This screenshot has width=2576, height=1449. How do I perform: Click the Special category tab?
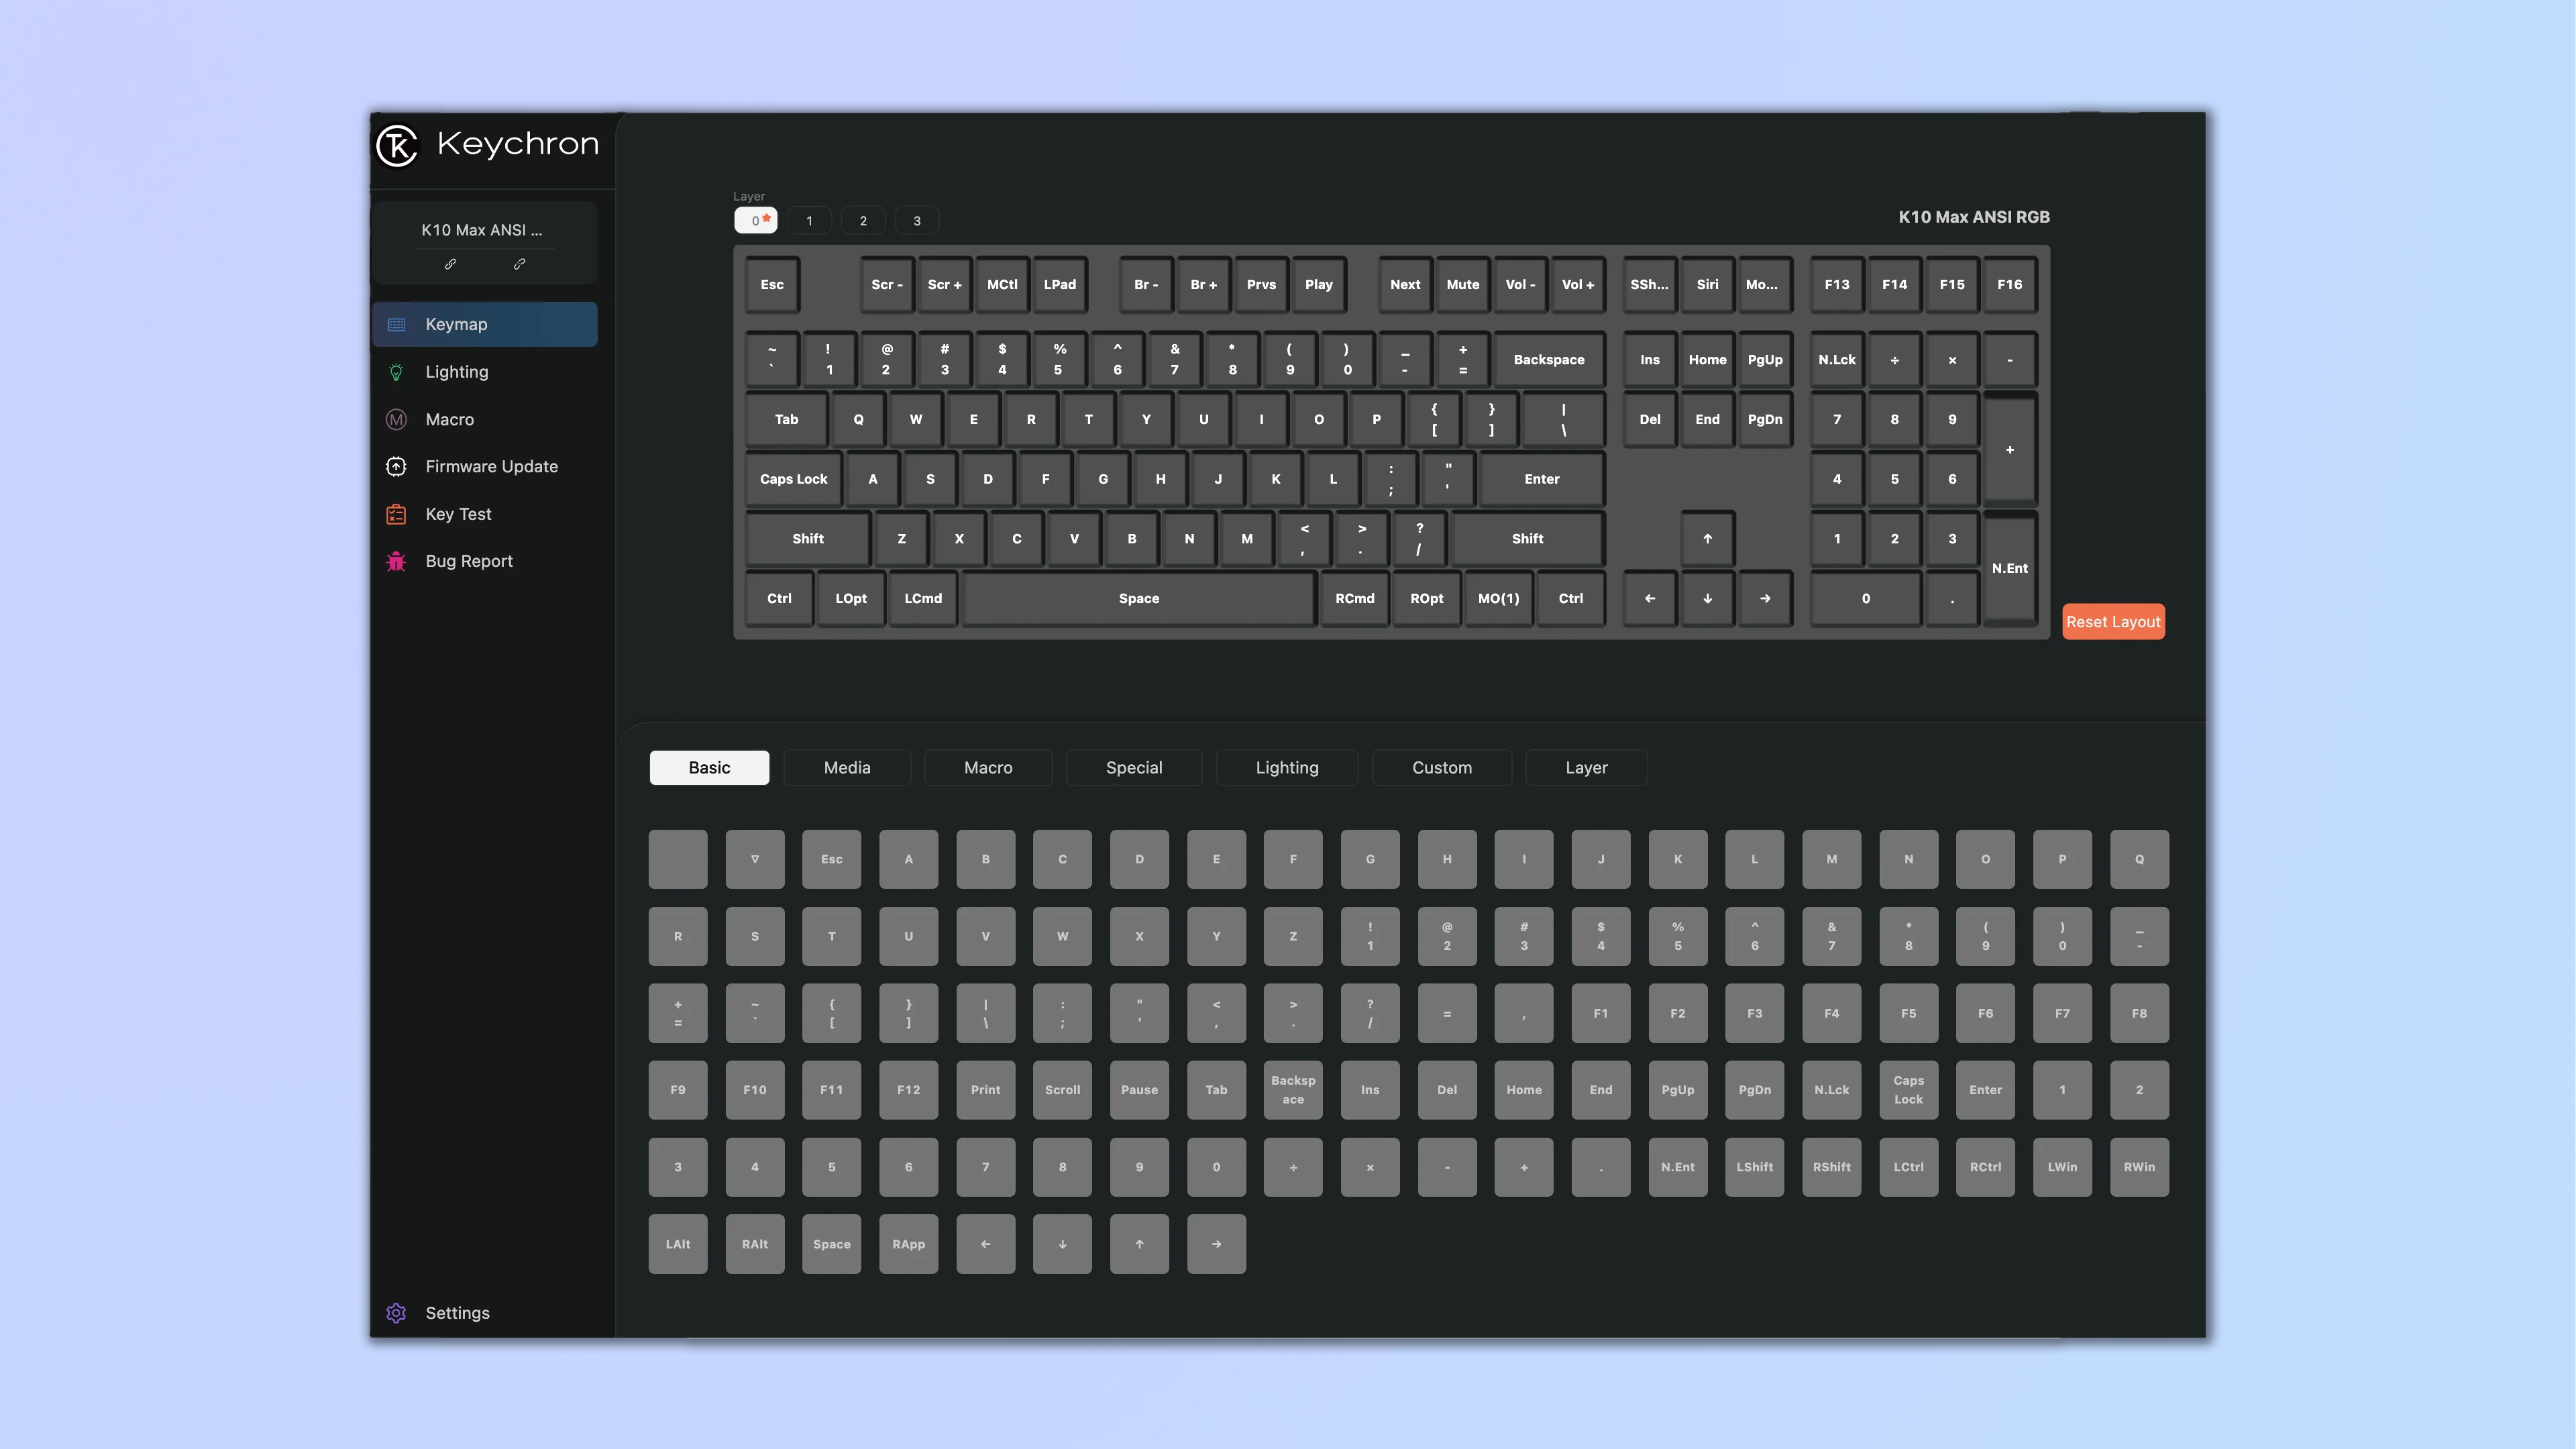click(1132, 766)
